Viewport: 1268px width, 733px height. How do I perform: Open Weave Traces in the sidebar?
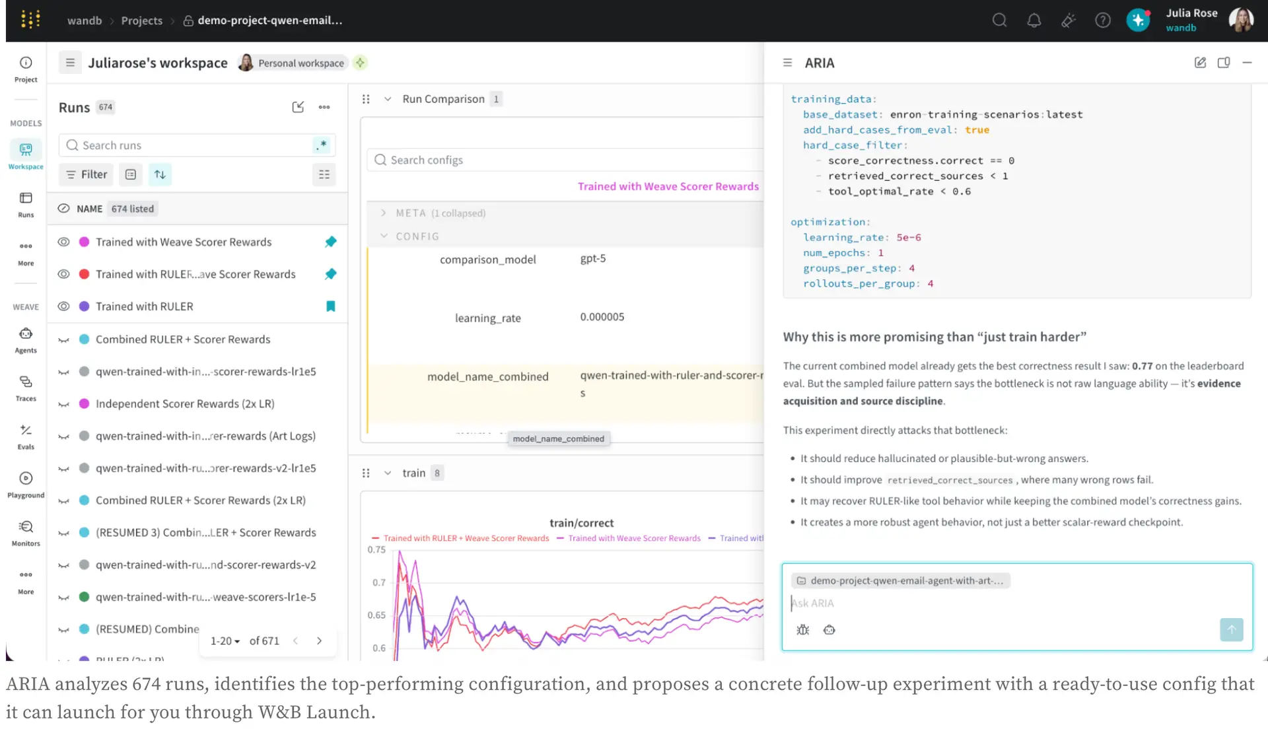(26, 388)
